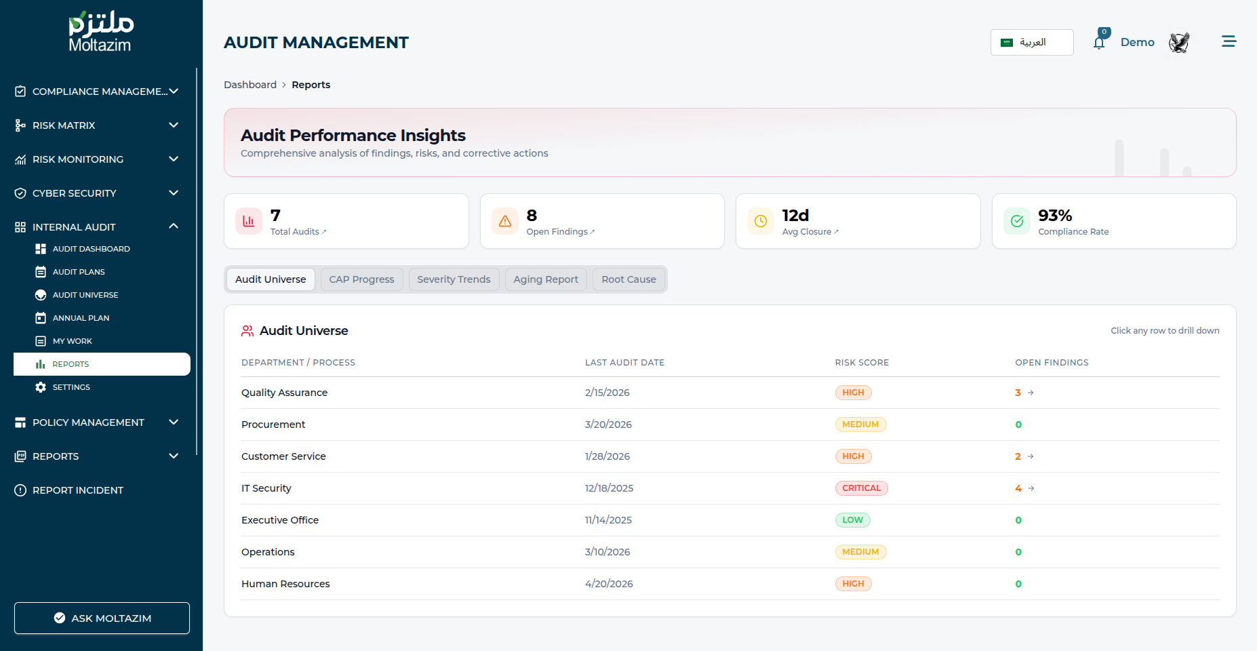Click the Compliance Rate checkmark icon
Image resolution: width=1257 pixels, height=651 pixels.
pyautogui.click(x=1017, y=221)
